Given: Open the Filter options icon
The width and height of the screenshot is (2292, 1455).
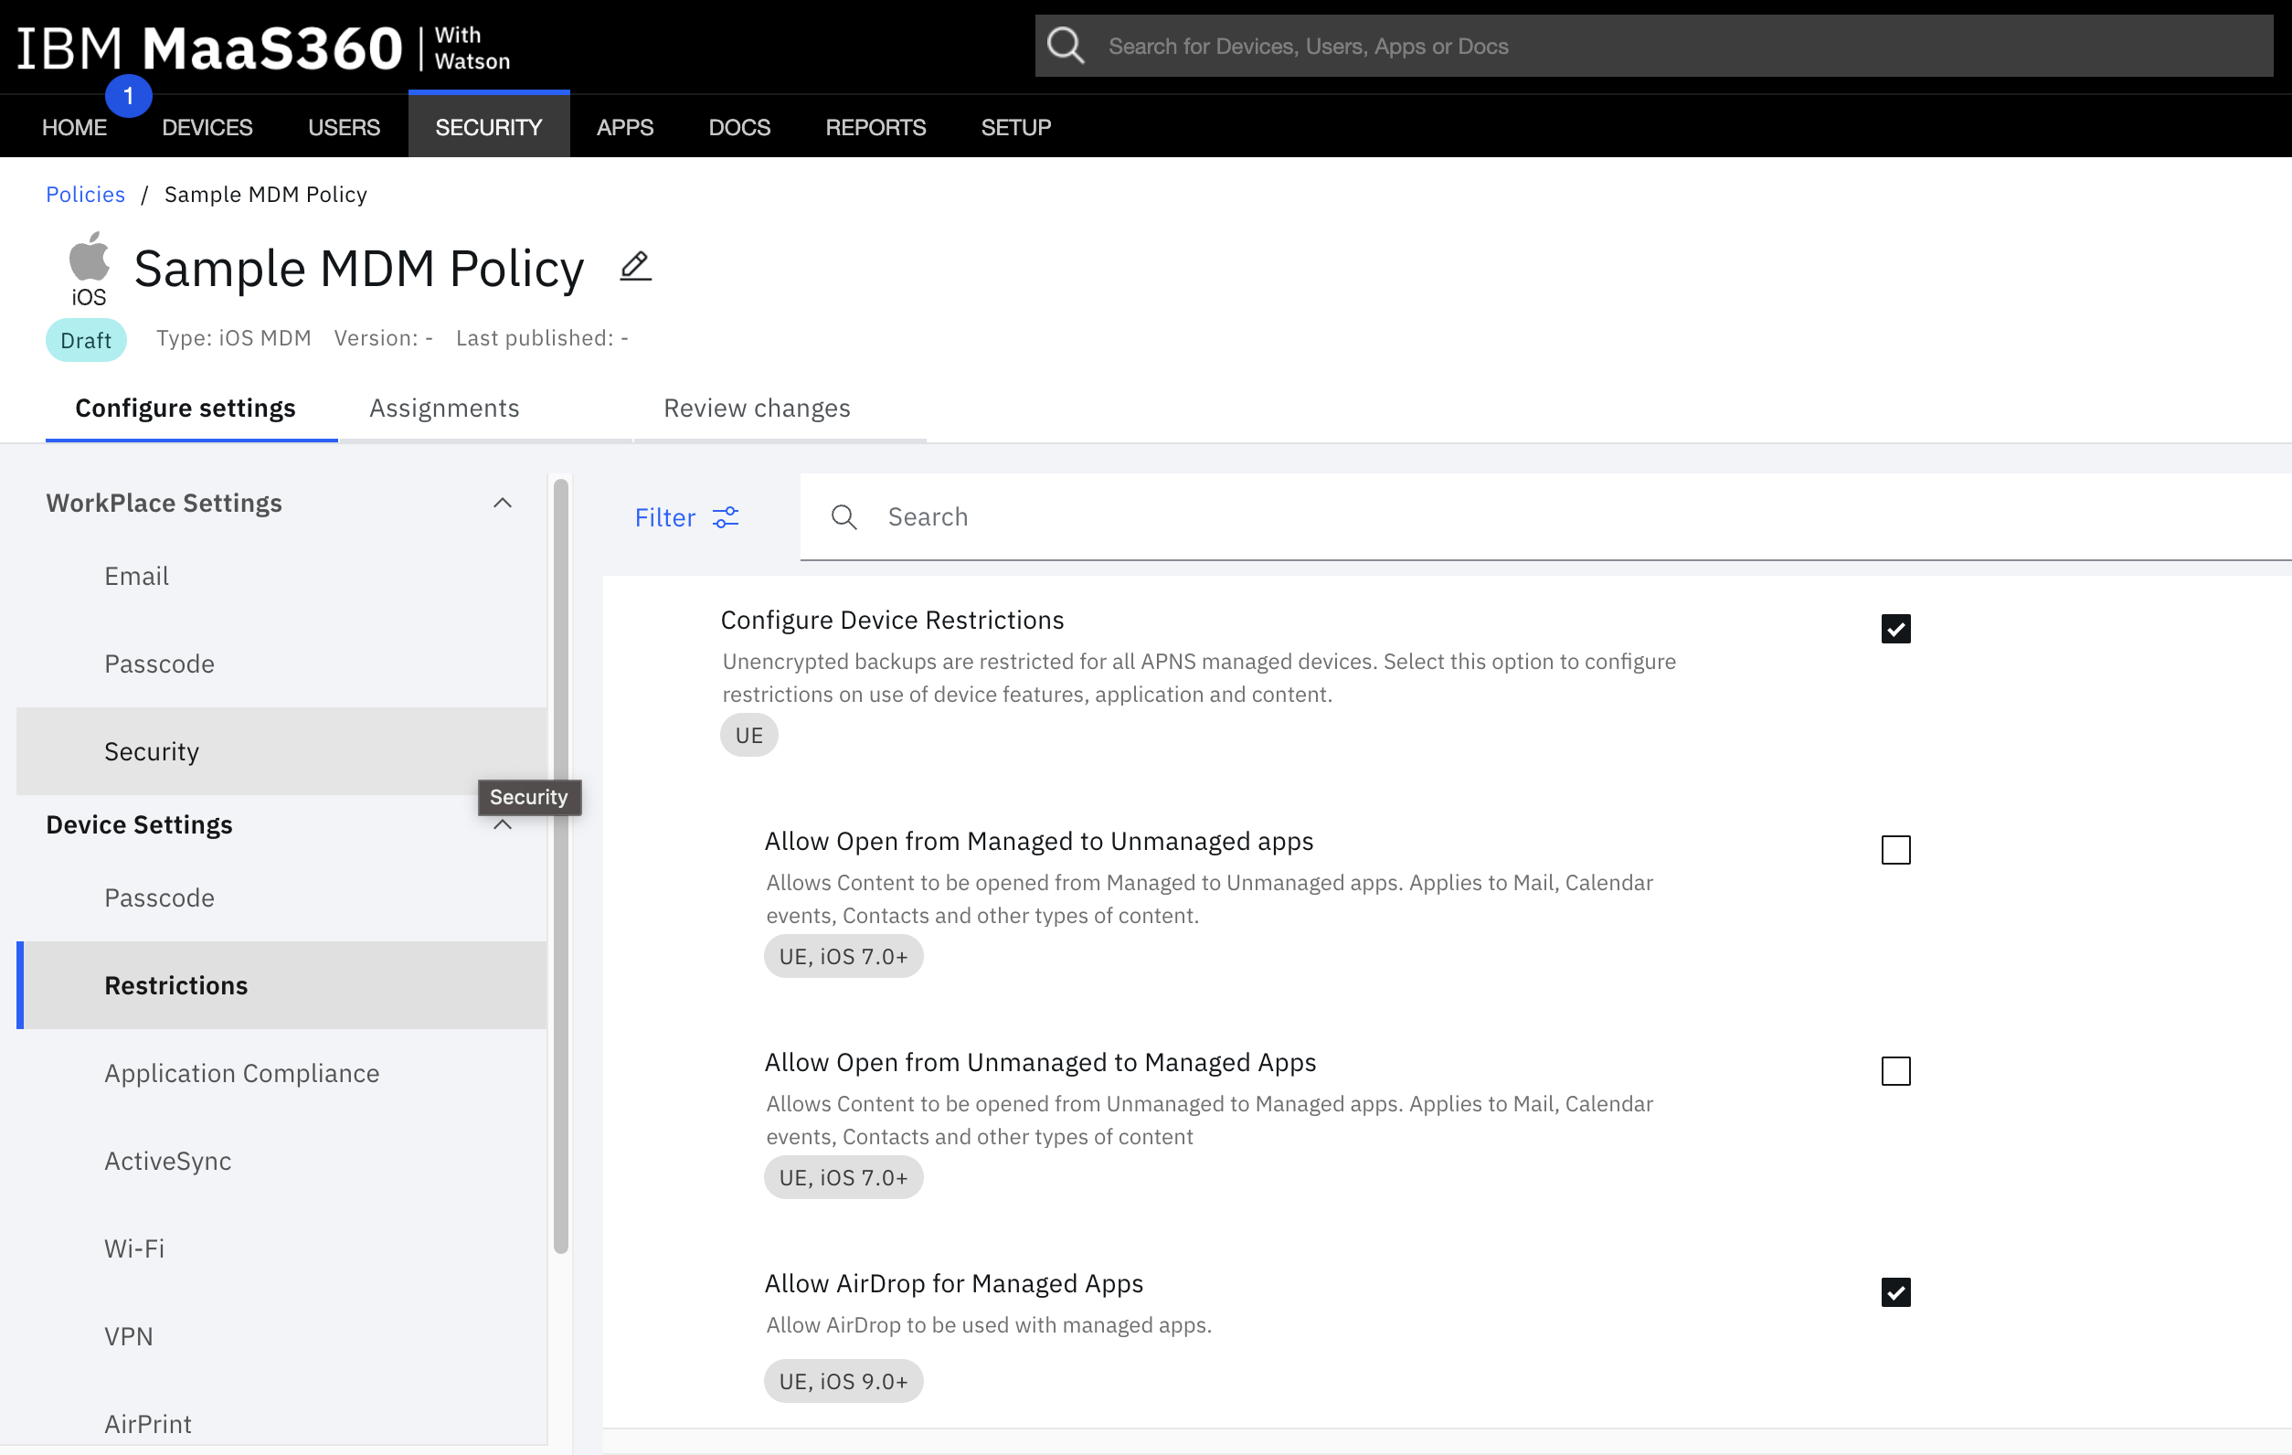Looking at the screenshot, I should [727, 516].
